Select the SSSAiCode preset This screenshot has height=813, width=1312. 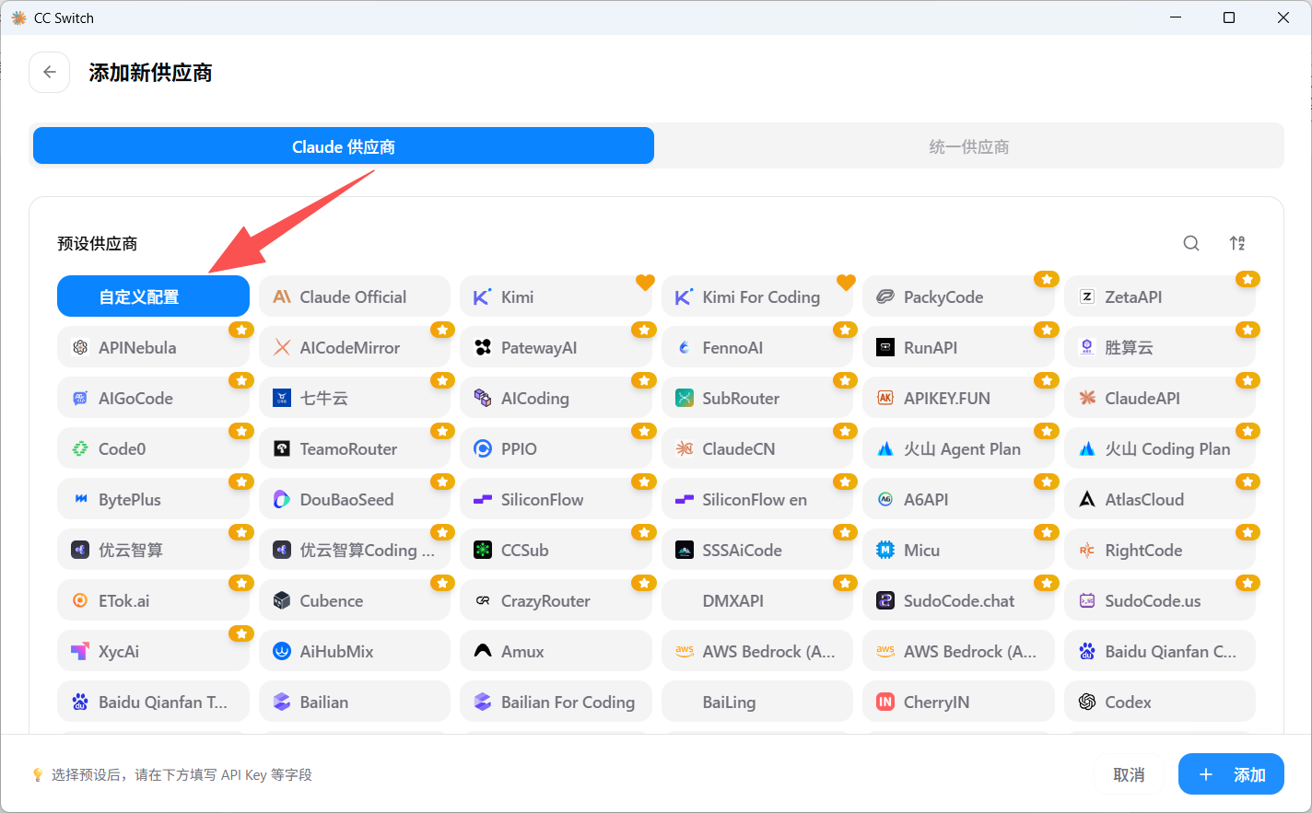coord(757,550)
